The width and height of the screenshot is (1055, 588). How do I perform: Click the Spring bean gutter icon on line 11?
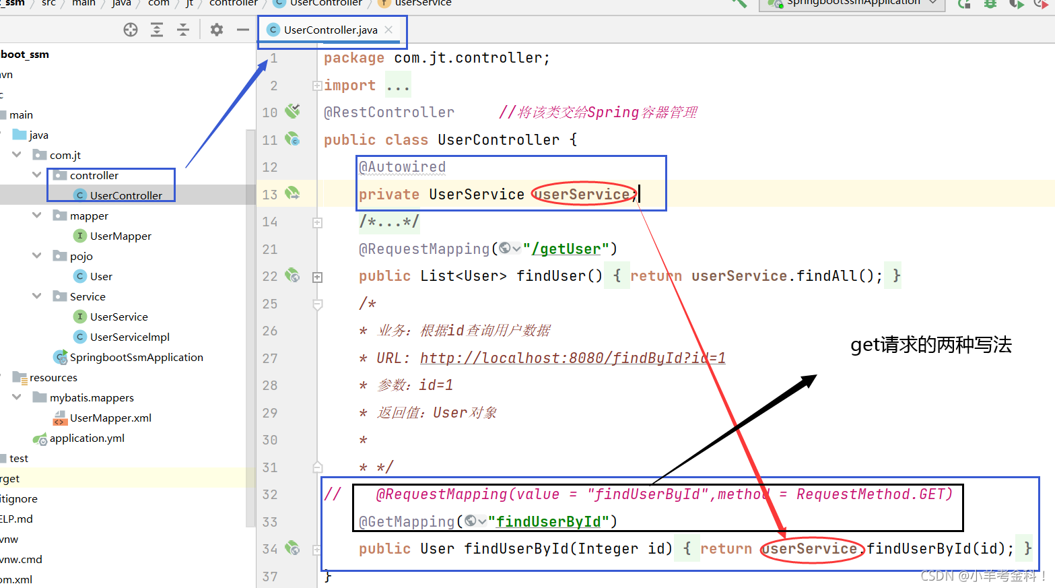[x=292, y=139]
